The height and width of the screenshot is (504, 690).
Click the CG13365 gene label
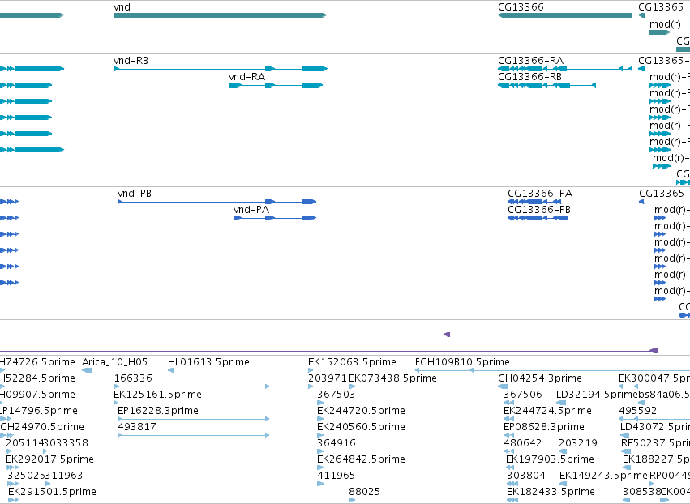[661, 7]
